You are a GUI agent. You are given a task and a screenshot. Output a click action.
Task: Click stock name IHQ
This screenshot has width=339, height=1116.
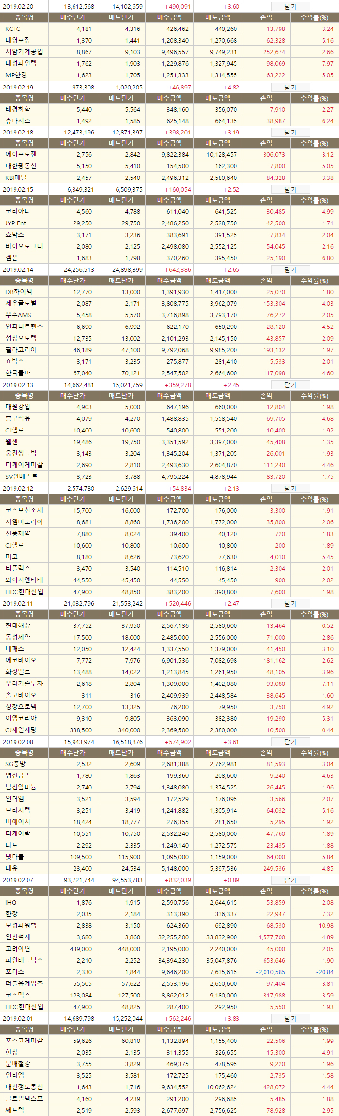[11, 903]
